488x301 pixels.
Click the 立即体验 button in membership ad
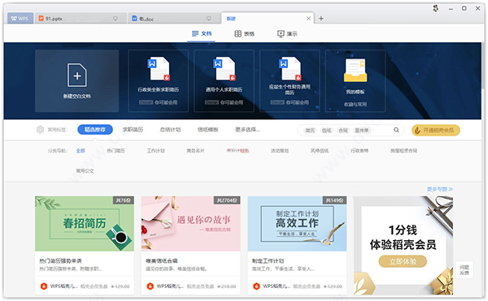[x=403, y=261]
